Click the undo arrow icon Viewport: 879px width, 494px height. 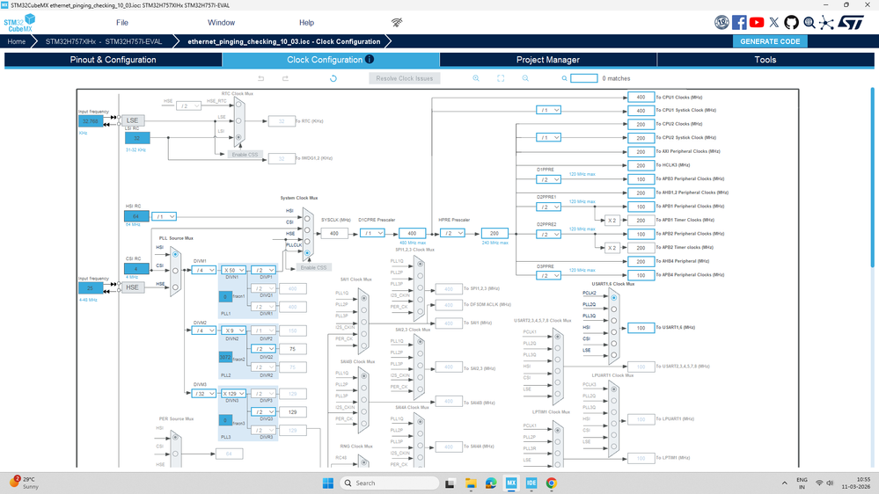coord(260,78)
